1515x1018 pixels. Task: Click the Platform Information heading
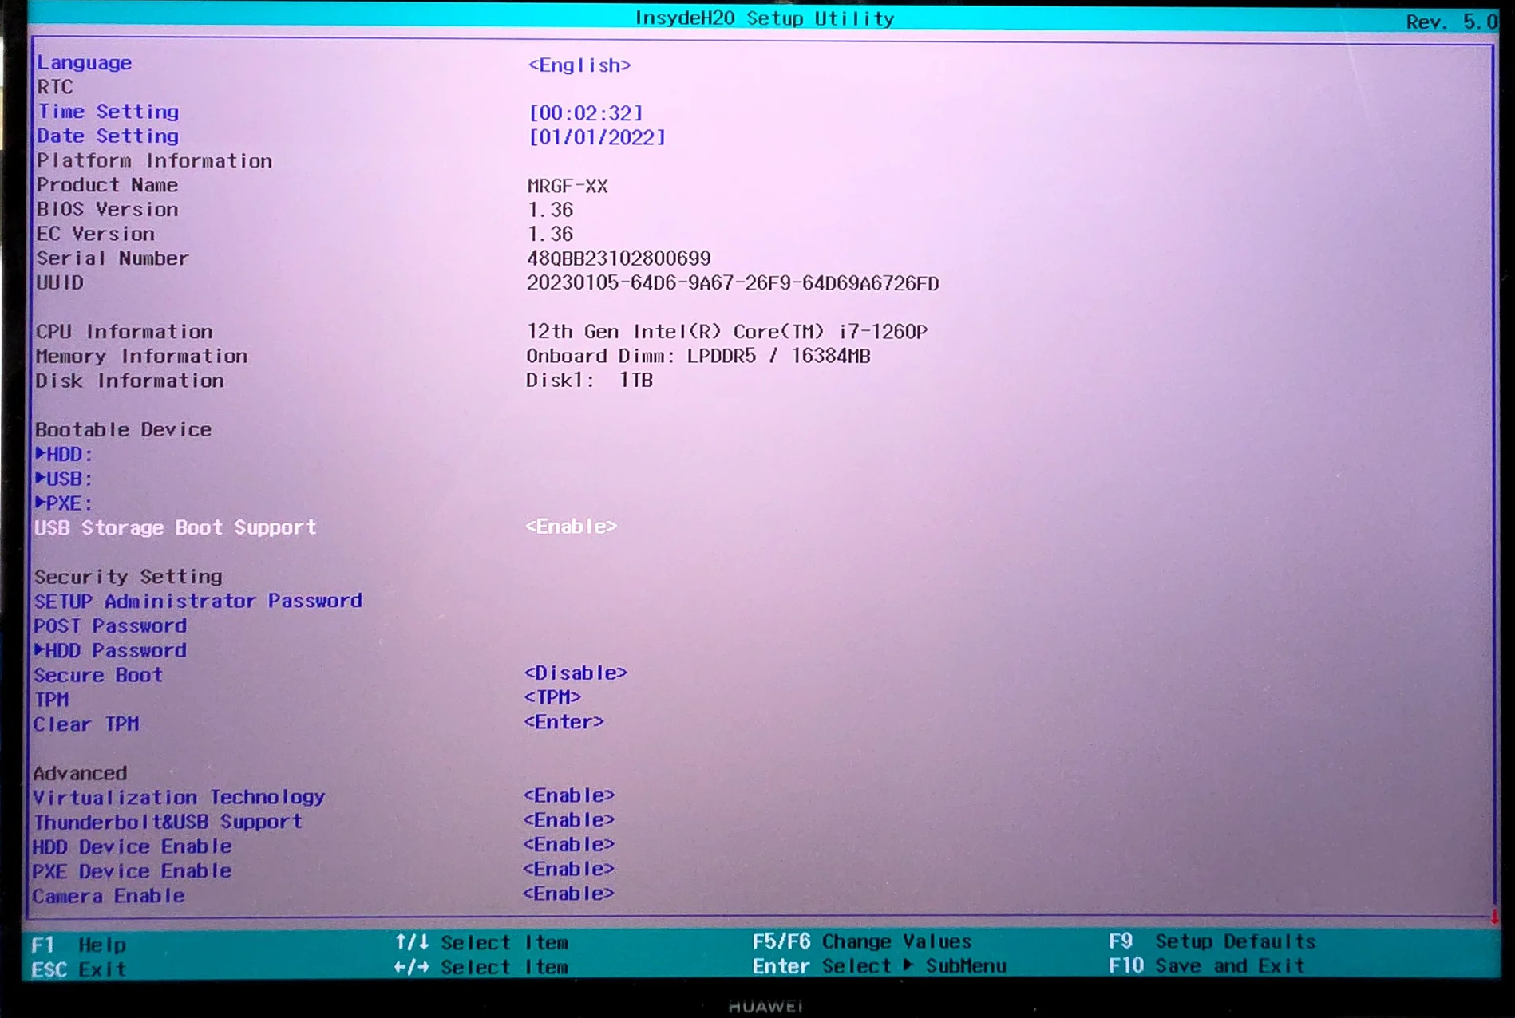(x=154, y=160)
